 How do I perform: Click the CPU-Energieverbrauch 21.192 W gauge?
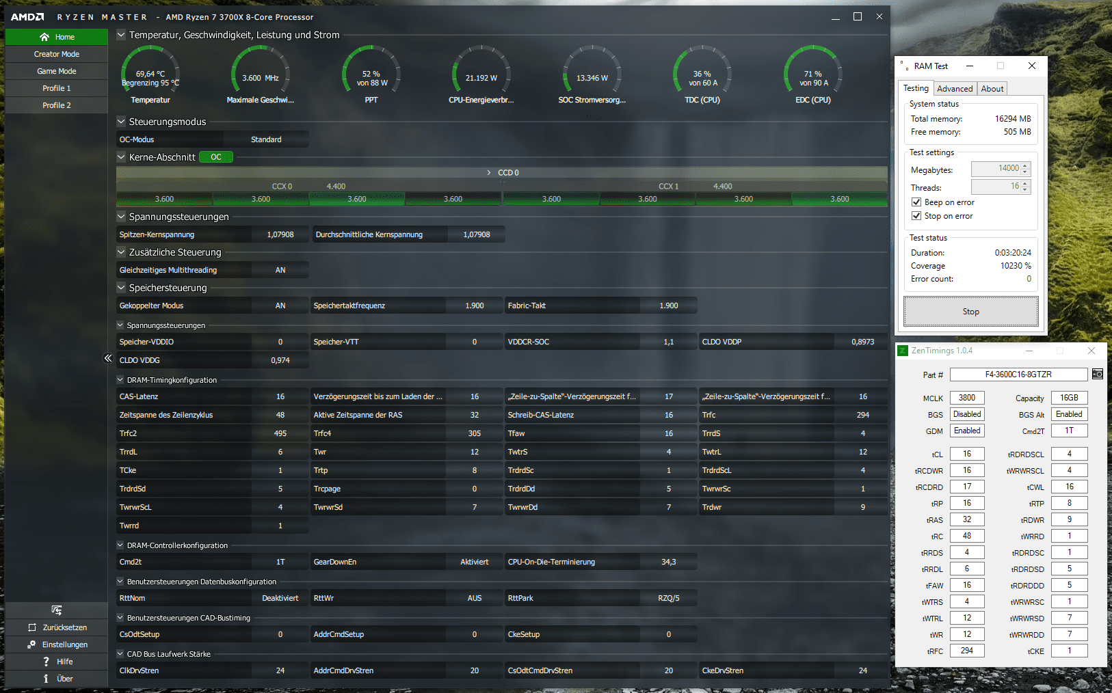[x=481, y=74]
